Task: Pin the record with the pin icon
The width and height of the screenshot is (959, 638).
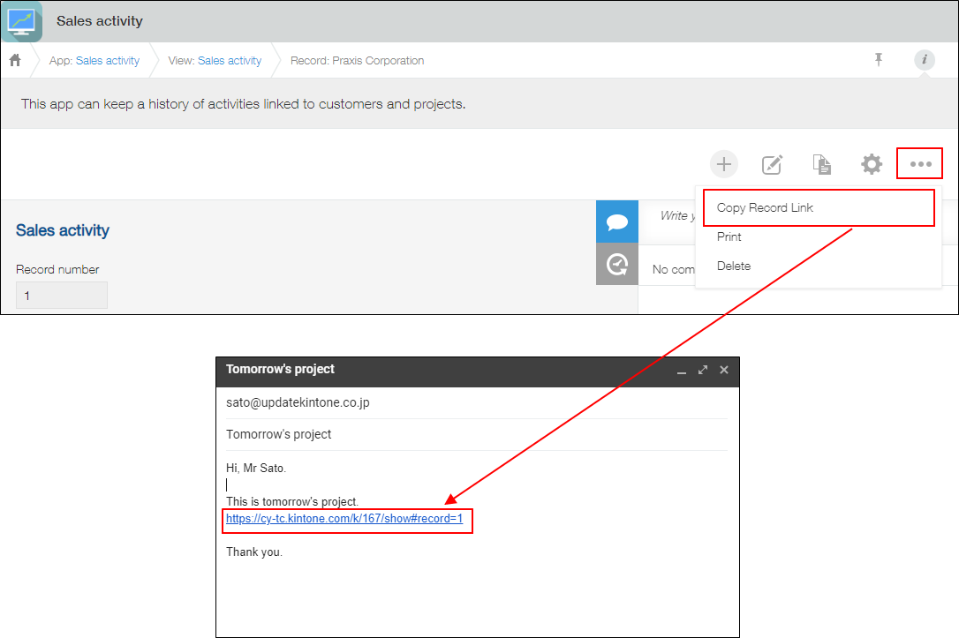Action: pyautogui.click(x=879, y=59)
